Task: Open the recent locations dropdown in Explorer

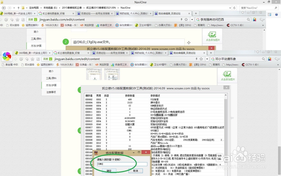Action: click(14, 8)
